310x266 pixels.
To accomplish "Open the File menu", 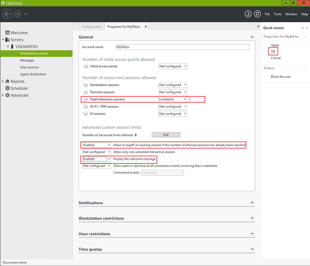I will pyautogui.click(x=267, y=14).
